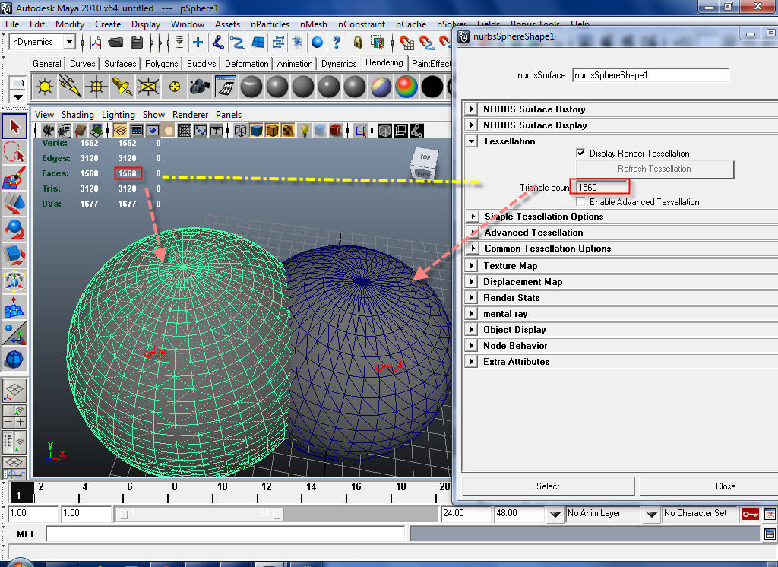
Task: Choose the Paint Selection tool
Action: (14, 178)
